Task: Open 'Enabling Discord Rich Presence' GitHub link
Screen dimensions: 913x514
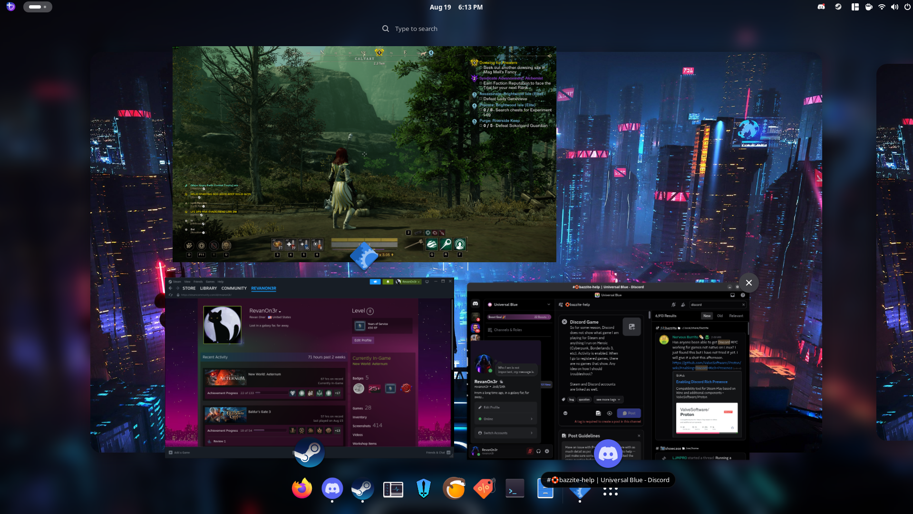Action: click(702, 382)
